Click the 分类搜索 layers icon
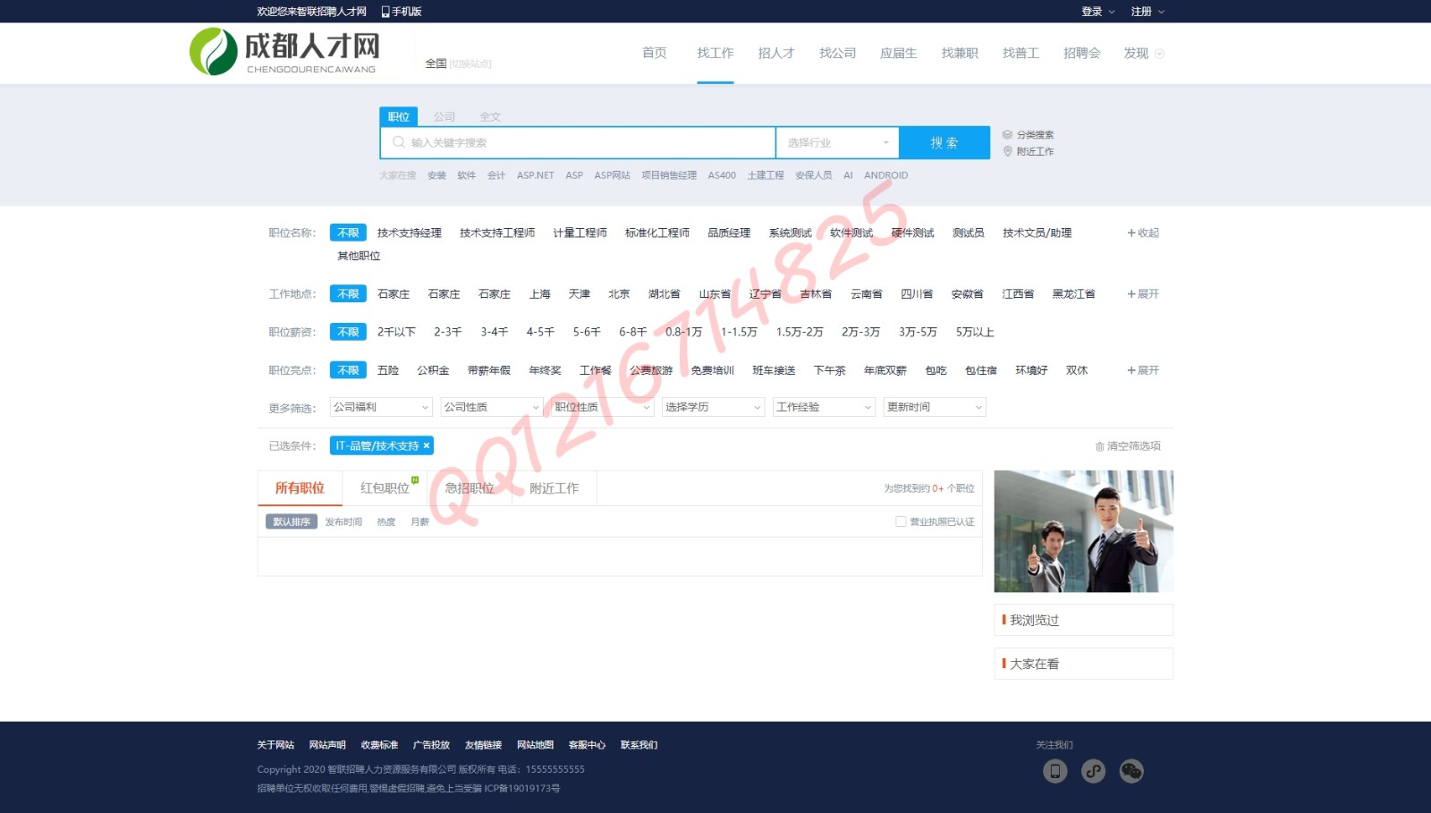 coord(1007,135)
